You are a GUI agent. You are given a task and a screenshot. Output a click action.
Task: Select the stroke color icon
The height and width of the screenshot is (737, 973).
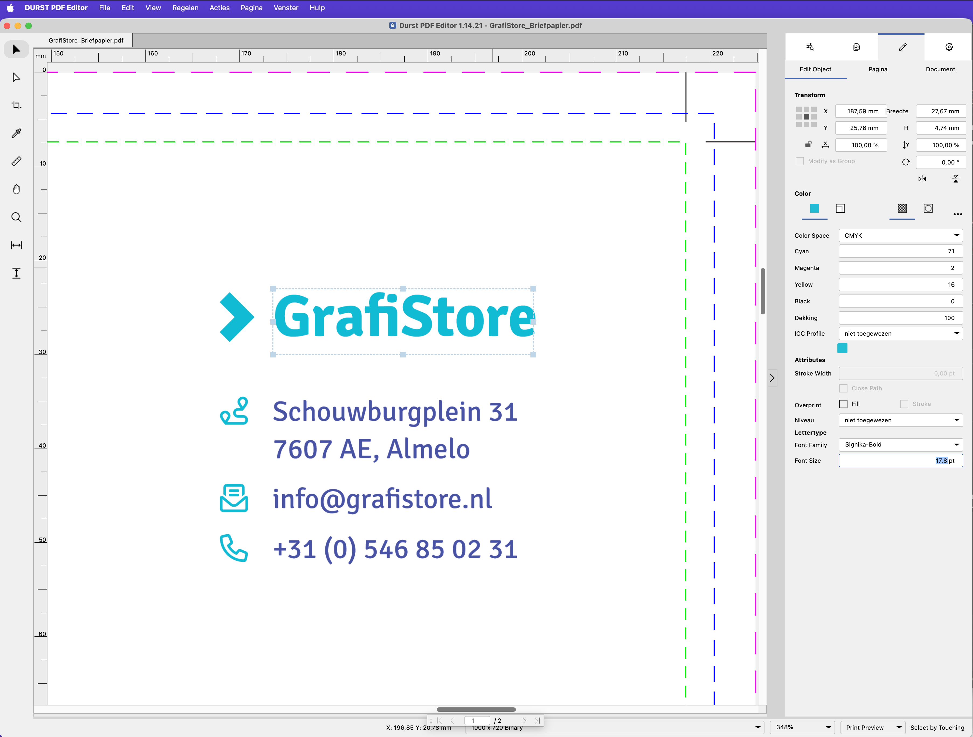840,208
